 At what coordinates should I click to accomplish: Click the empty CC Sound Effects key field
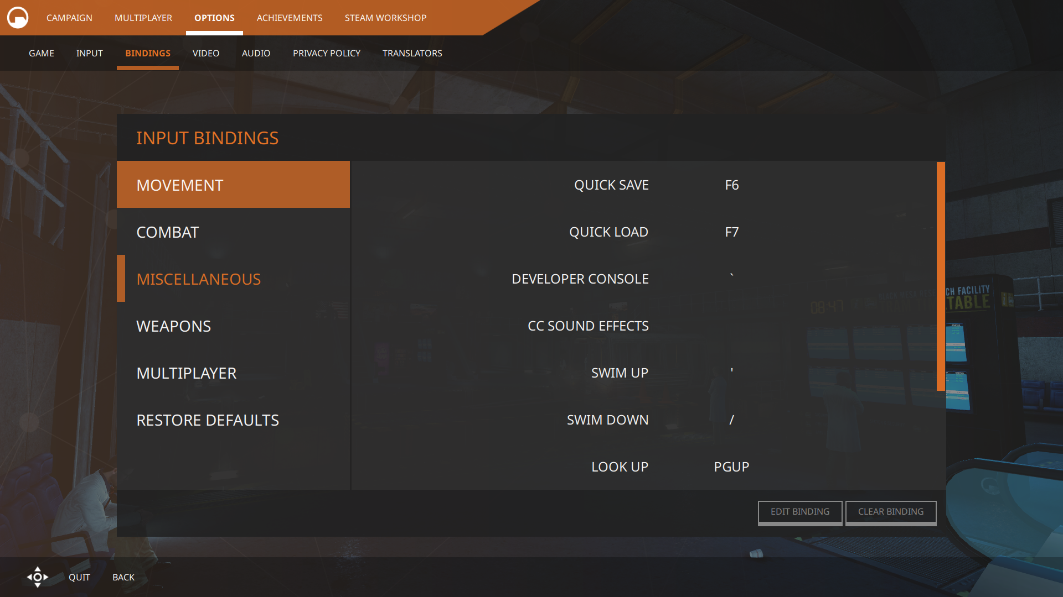pyautogui.click(x=731, y=326)
